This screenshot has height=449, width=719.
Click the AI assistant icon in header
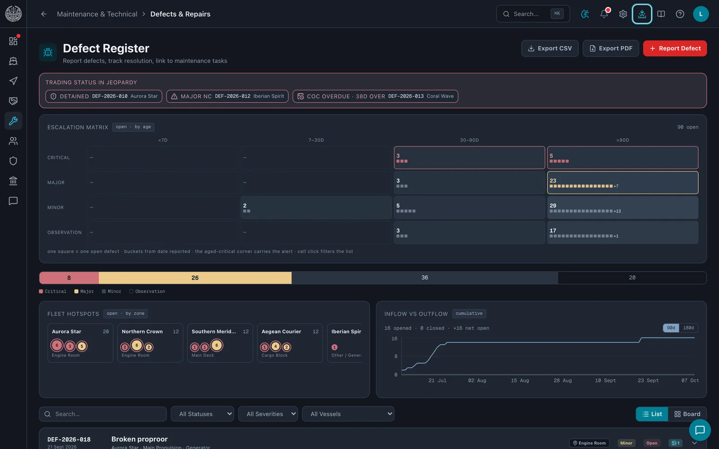click(x=585, y=14)
